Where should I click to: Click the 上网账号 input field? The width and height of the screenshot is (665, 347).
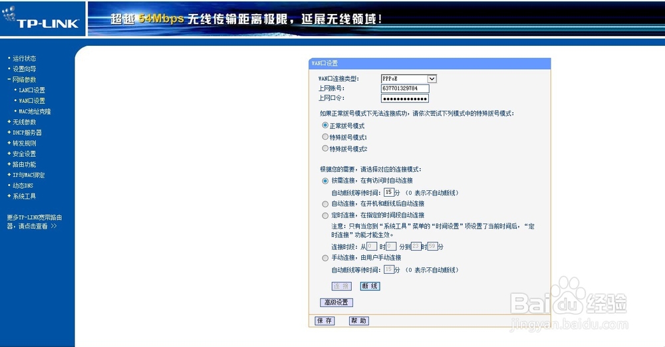pos(405,88)
